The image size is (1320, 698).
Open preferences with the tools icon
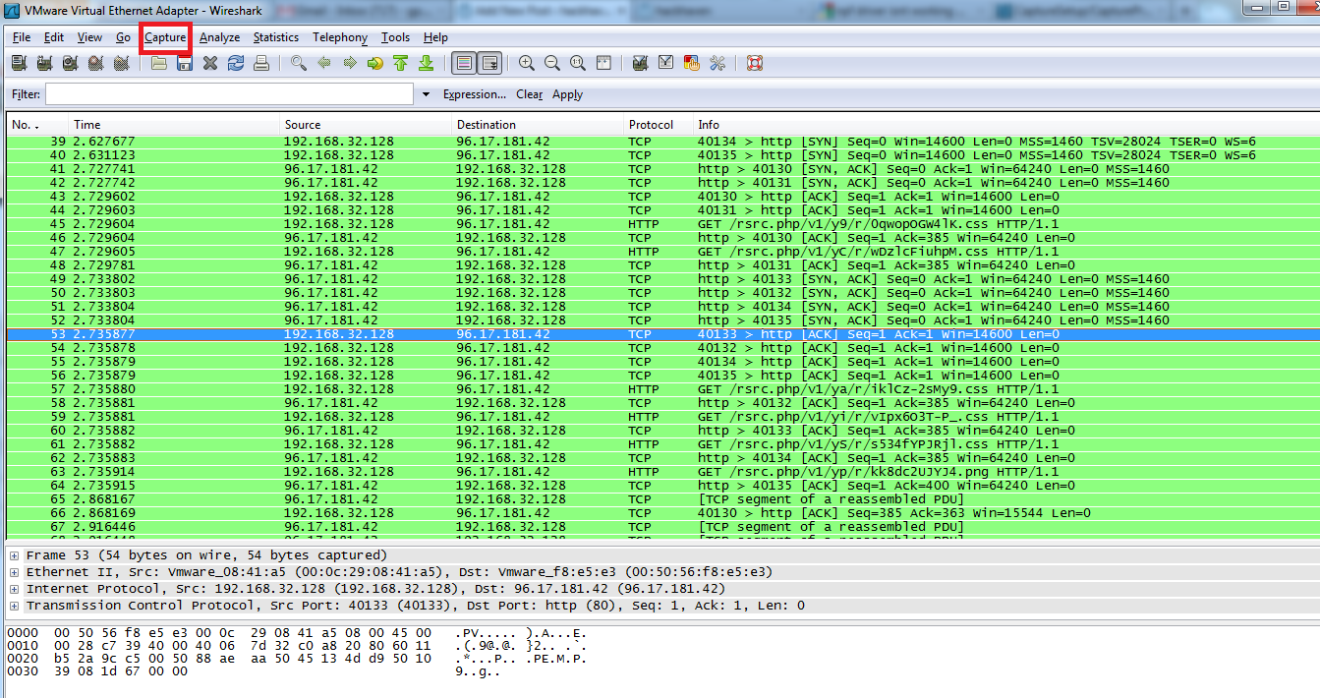coord(717,63)
